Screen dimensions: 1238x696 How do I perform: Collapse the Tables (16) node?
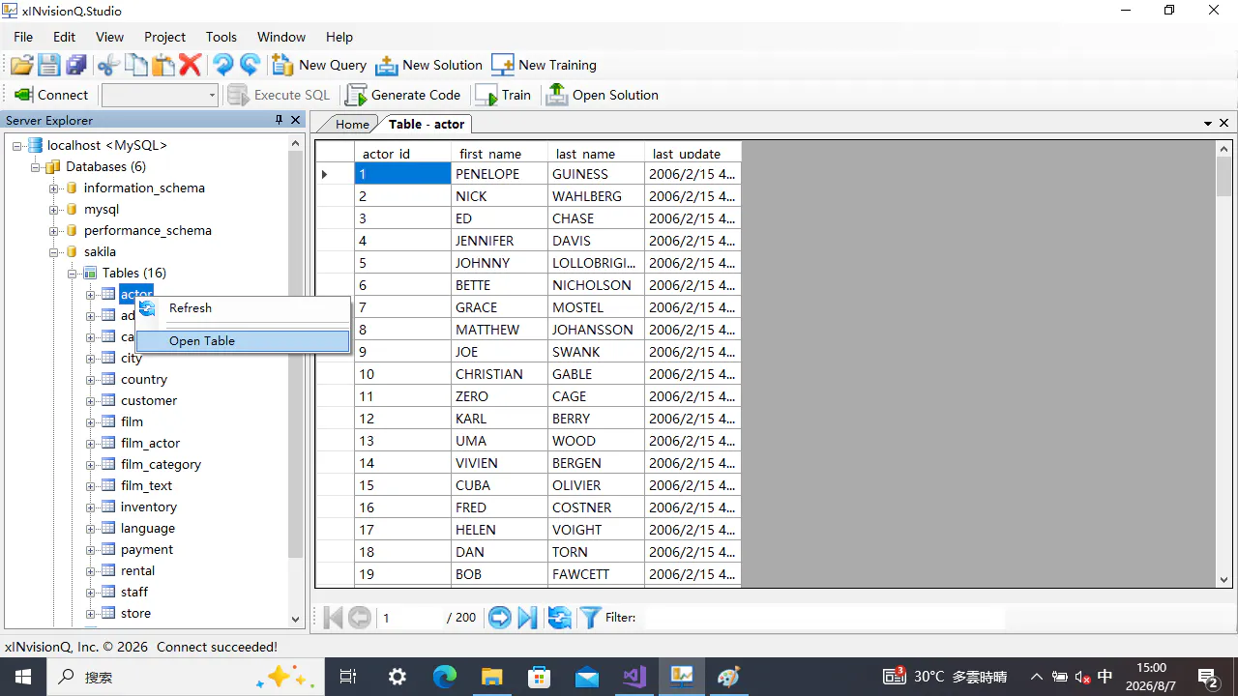coord(73,273)
